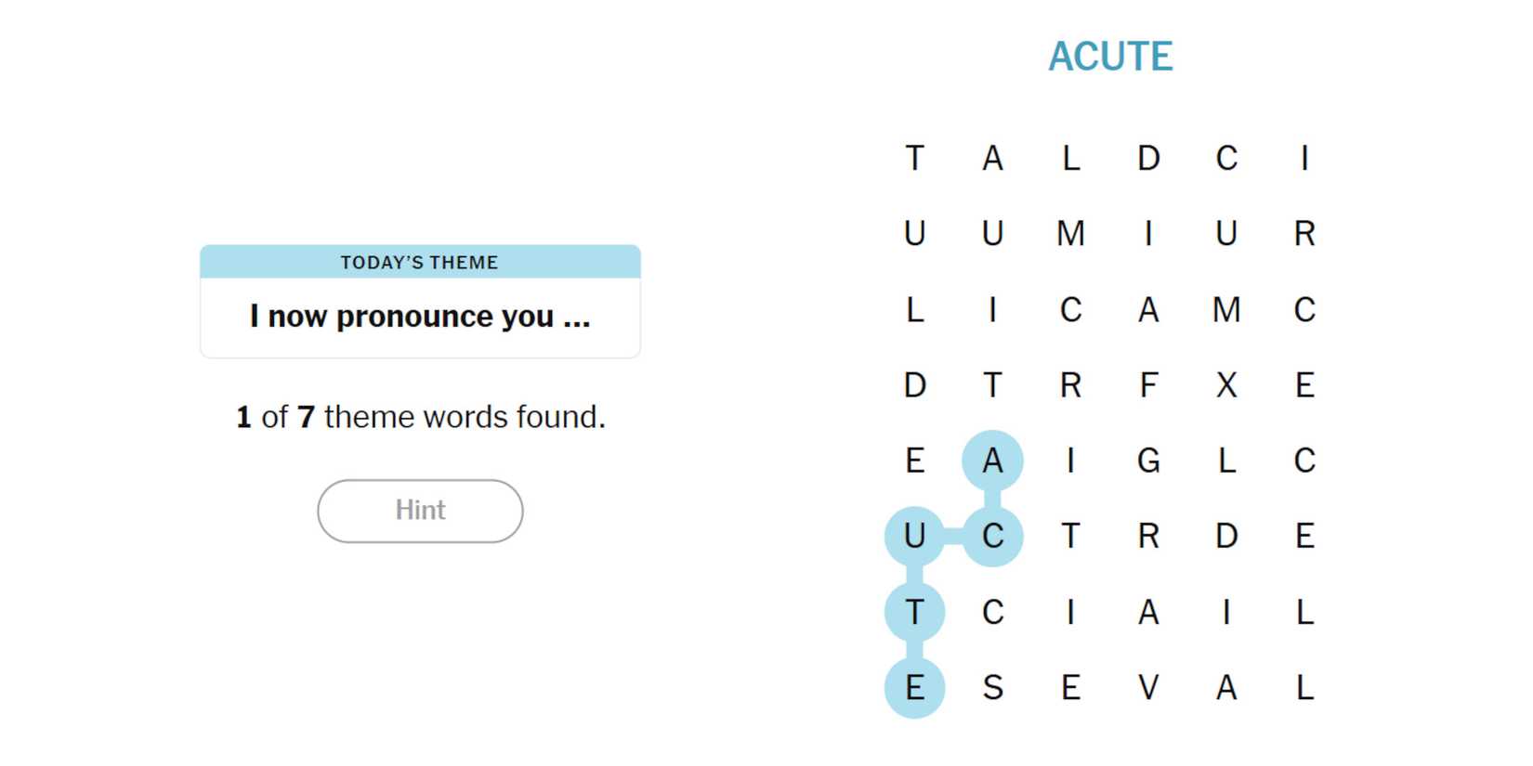Select the letter S in the grid
The width and height of the screenshot is (1533, 766).
992,688
